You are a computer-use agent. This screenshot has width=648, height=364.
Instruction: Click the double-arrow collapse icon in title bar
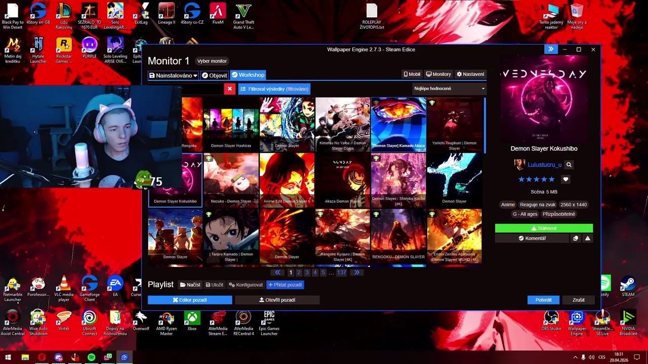coord(551,49)
